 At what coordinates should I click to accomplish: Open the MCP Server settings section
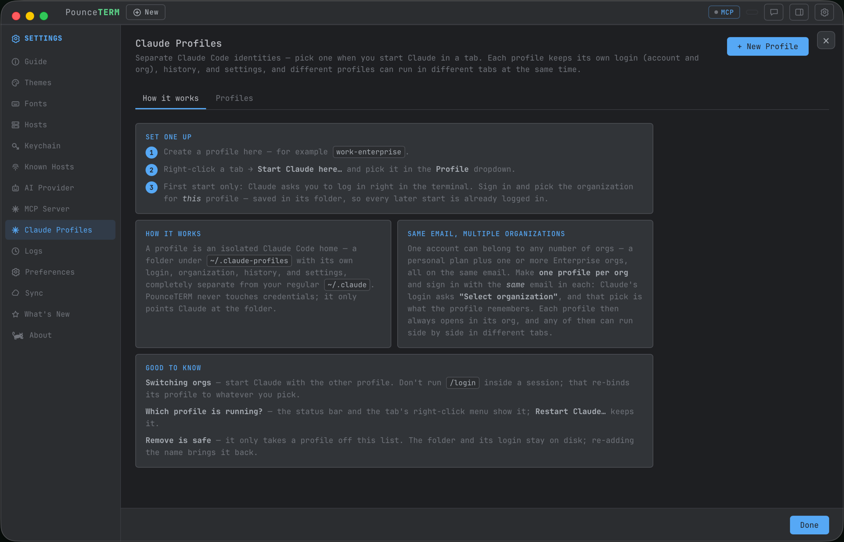click(60, 209)
